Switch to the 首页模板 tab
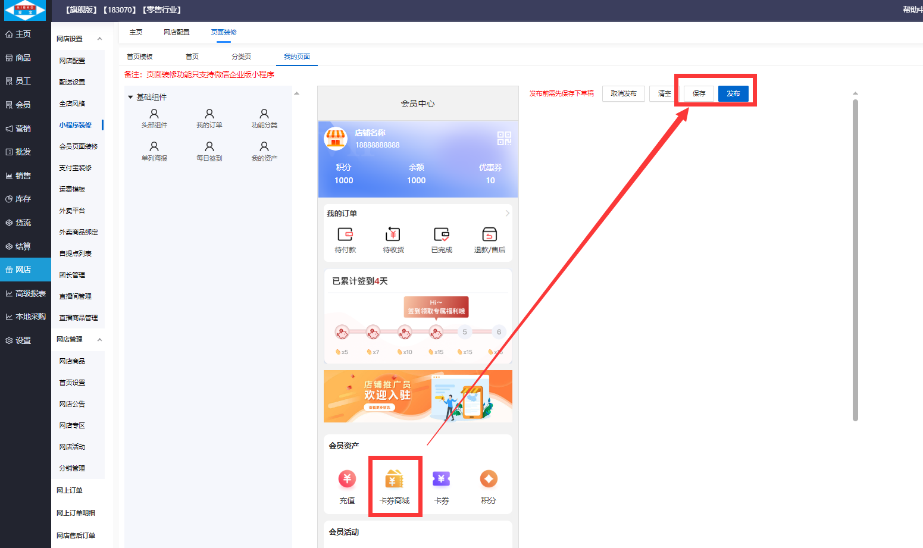Viewport: 923px width, 548px height. tap(140, 57)
